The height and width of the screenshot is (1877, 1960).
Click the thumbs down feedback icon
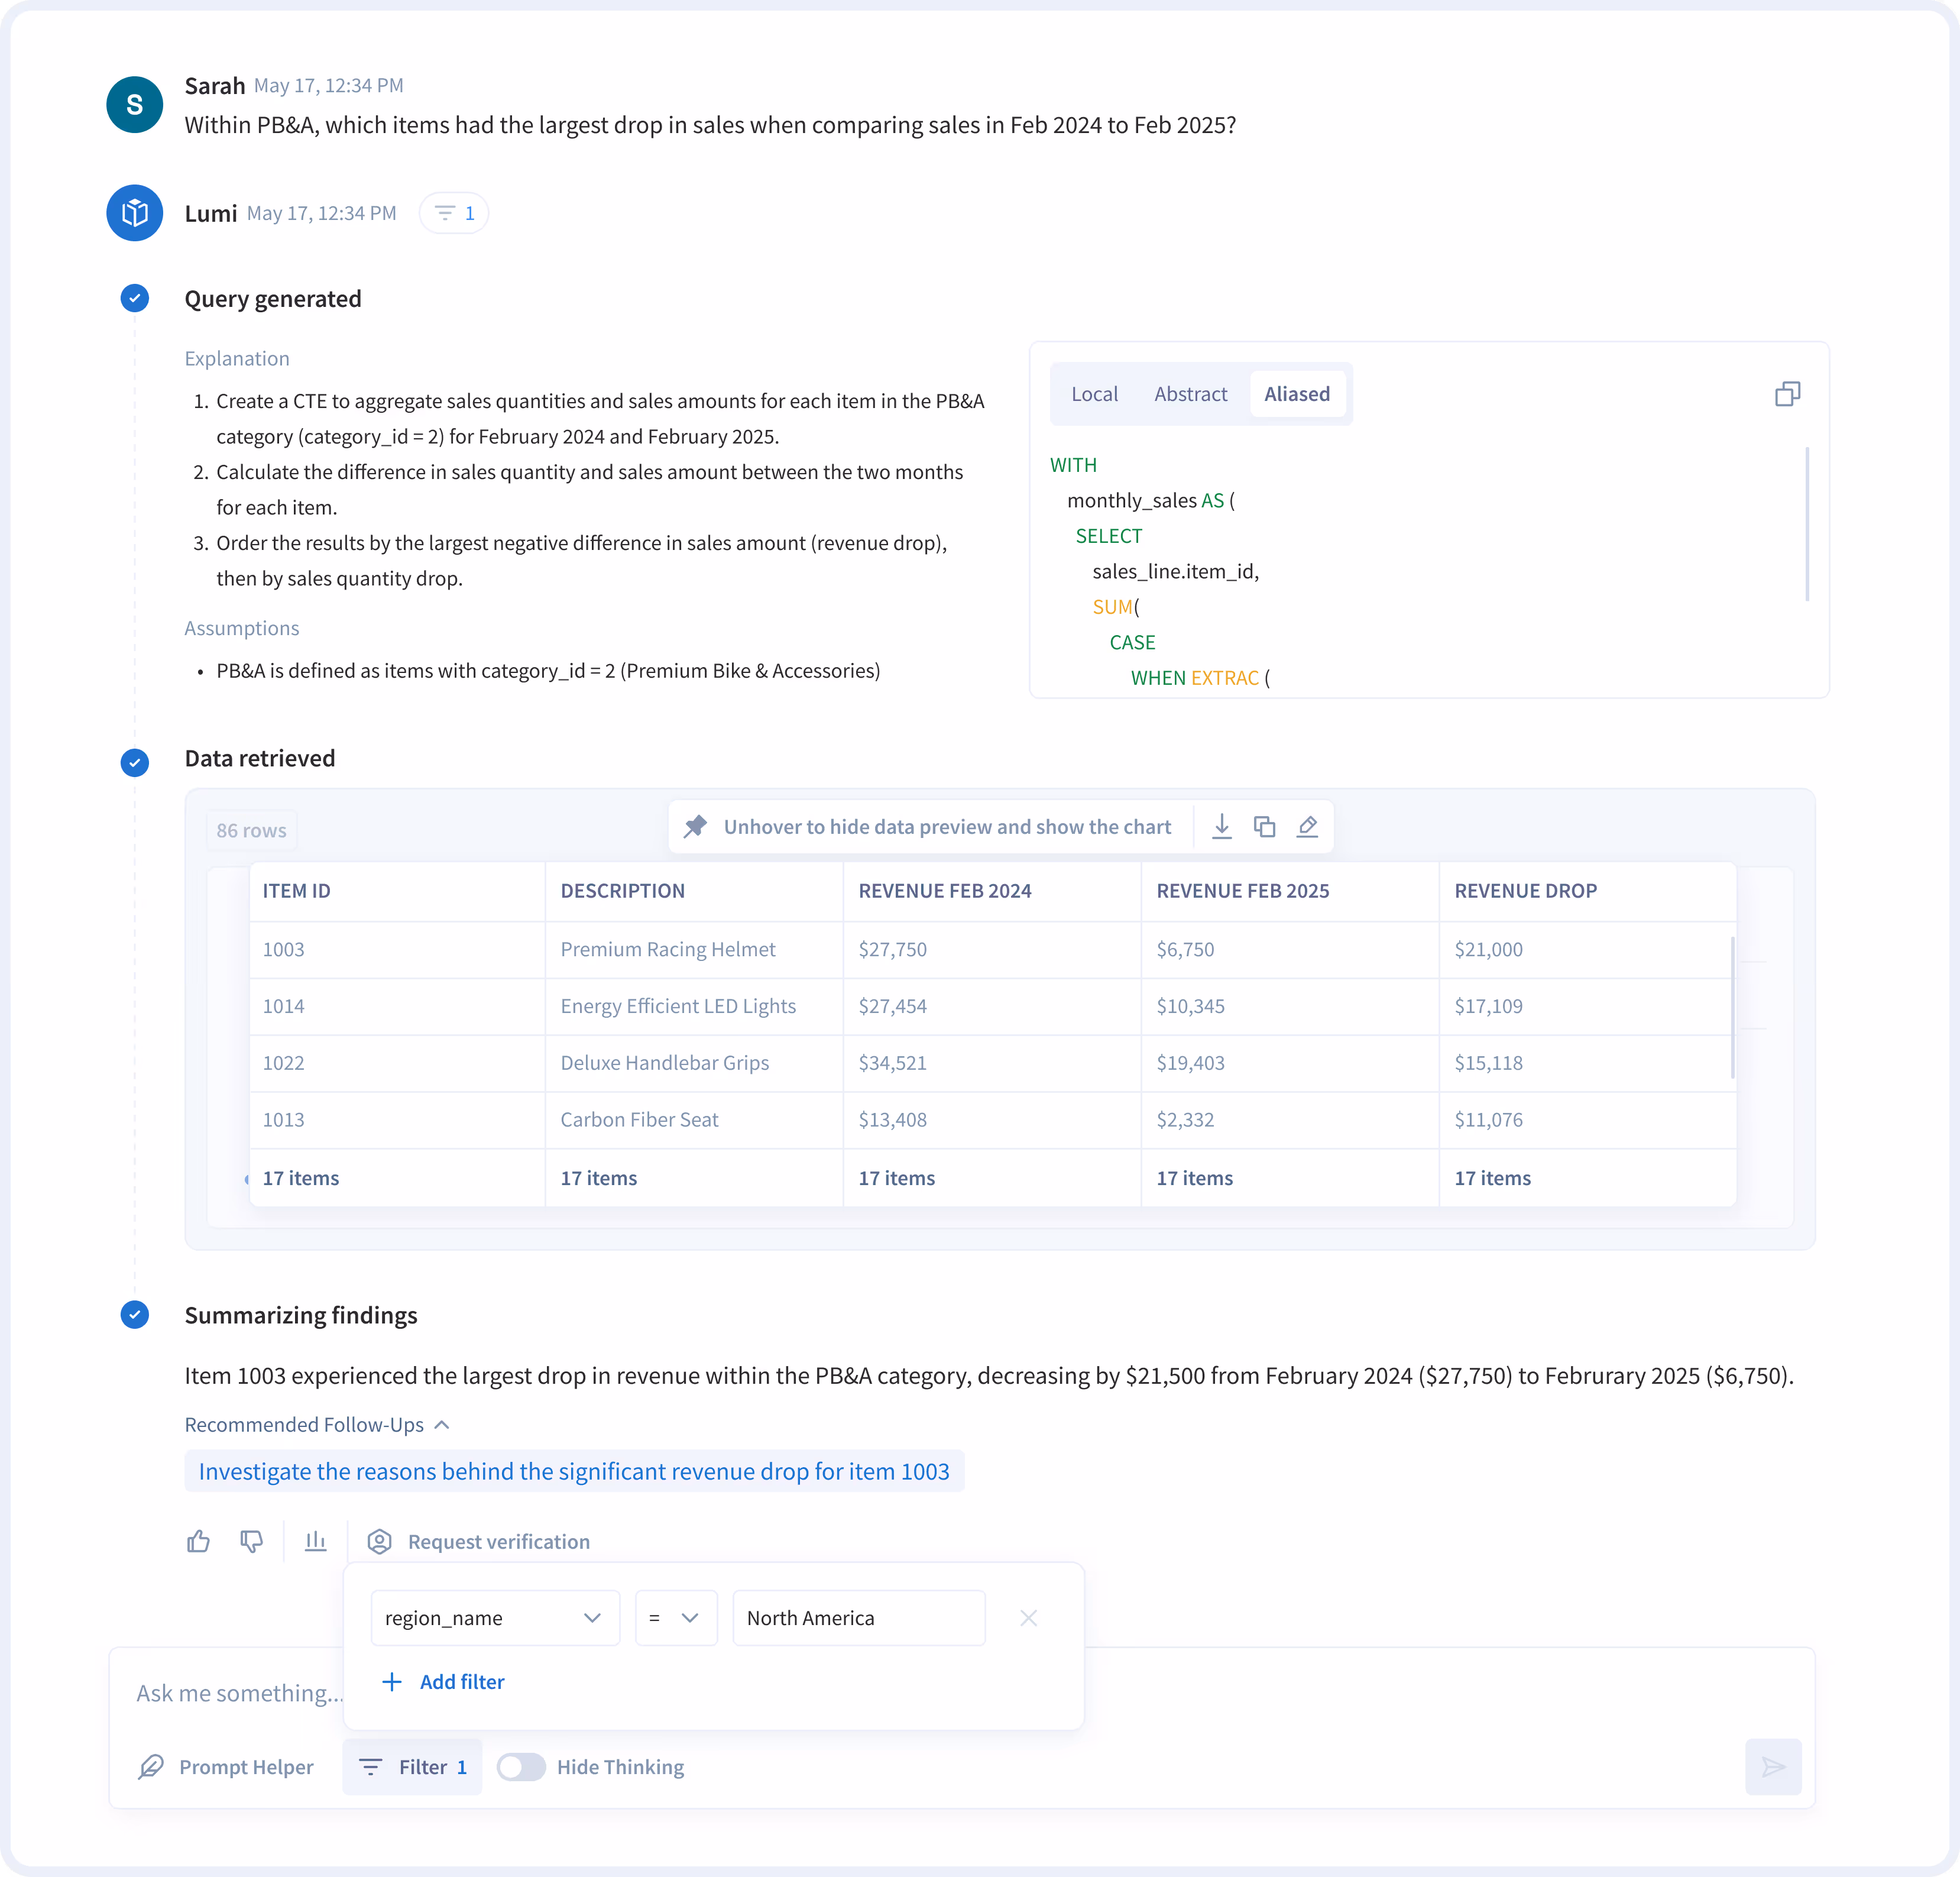pos(251,1541)
